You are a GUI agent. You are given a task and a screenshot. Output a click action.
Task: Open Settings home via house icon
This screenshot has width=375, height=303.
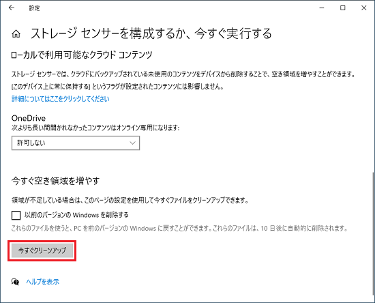point(16,34)
